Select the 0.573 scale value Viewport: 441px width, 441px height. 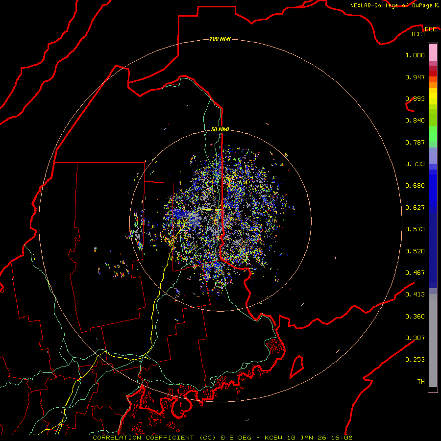click(x=415, y=229)
